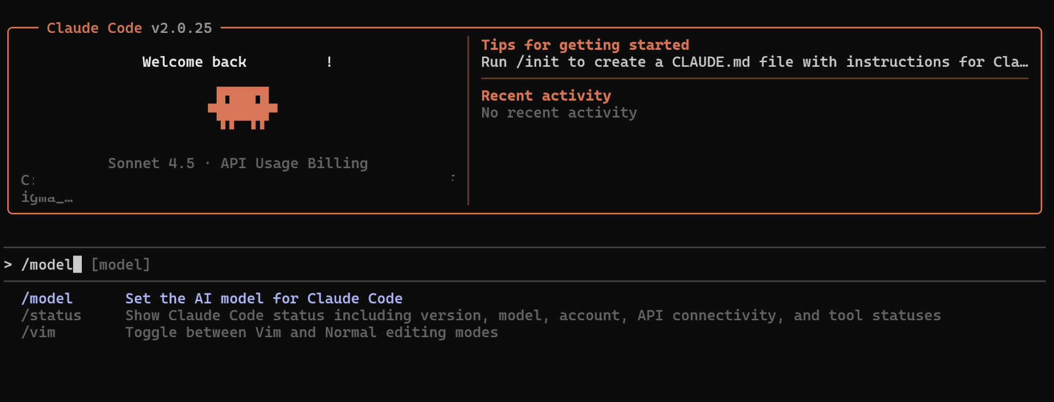Viewport: 1054px width, 402px height.
Task: Click the Sonnet 4.5 model label
Action: coord(151,163)
